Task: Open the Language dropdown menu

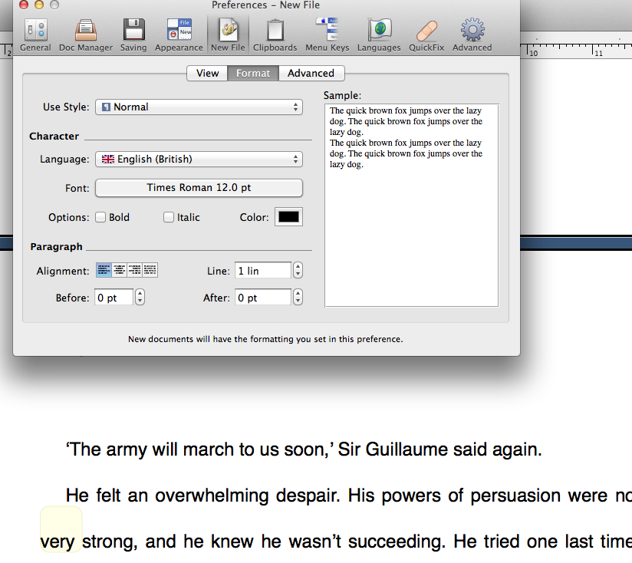Action: coord(199,160)
